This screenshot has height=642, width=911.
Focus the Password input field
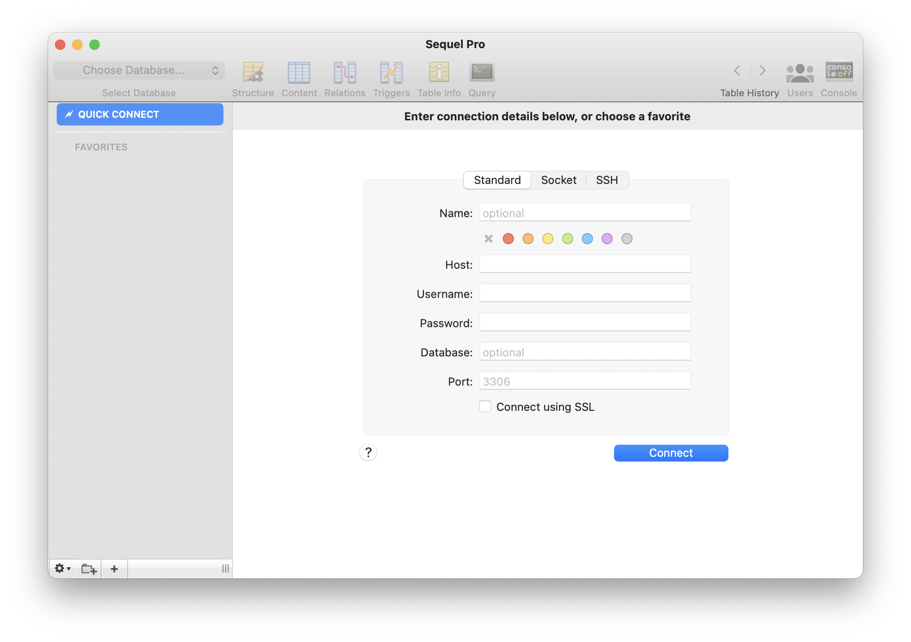(x=585, y=322)
